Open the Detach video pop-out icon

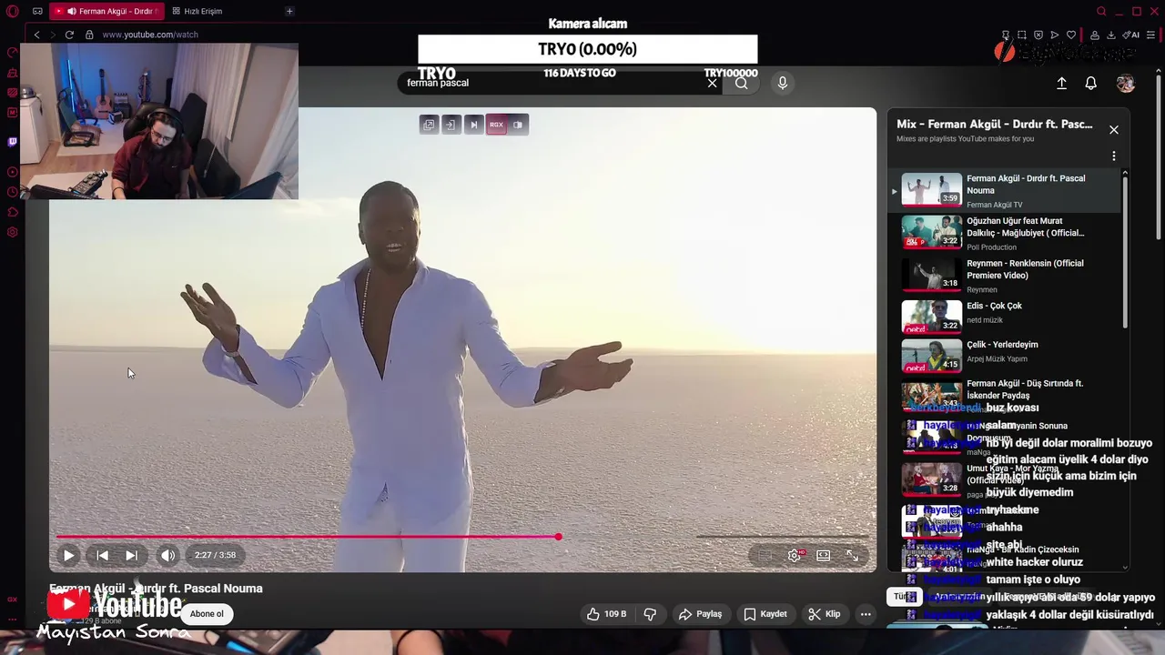pyautogui.click(x=429, y=125)
